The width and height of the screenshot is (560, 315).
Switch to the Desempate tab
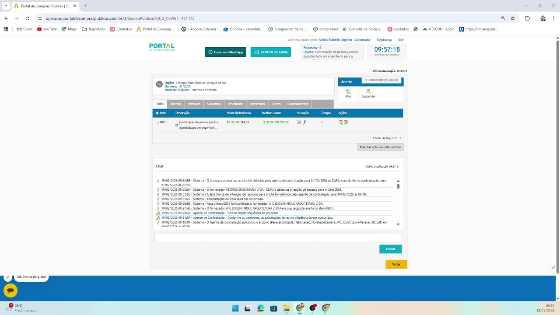[x=235, y=104]
